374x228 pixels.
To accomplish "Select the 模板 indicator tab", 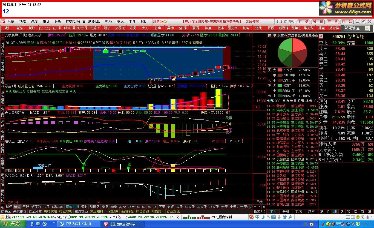I will click(17, 207).
